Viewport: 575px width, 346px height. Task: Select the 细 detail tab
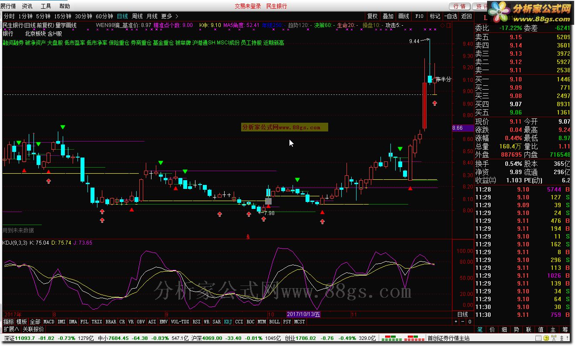[504, 329]
